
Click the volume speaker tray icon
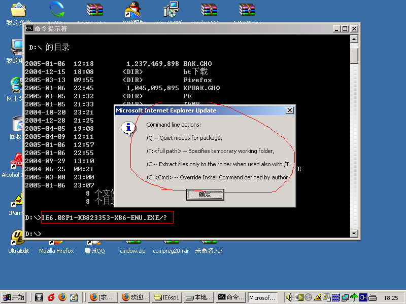[289, 297]
